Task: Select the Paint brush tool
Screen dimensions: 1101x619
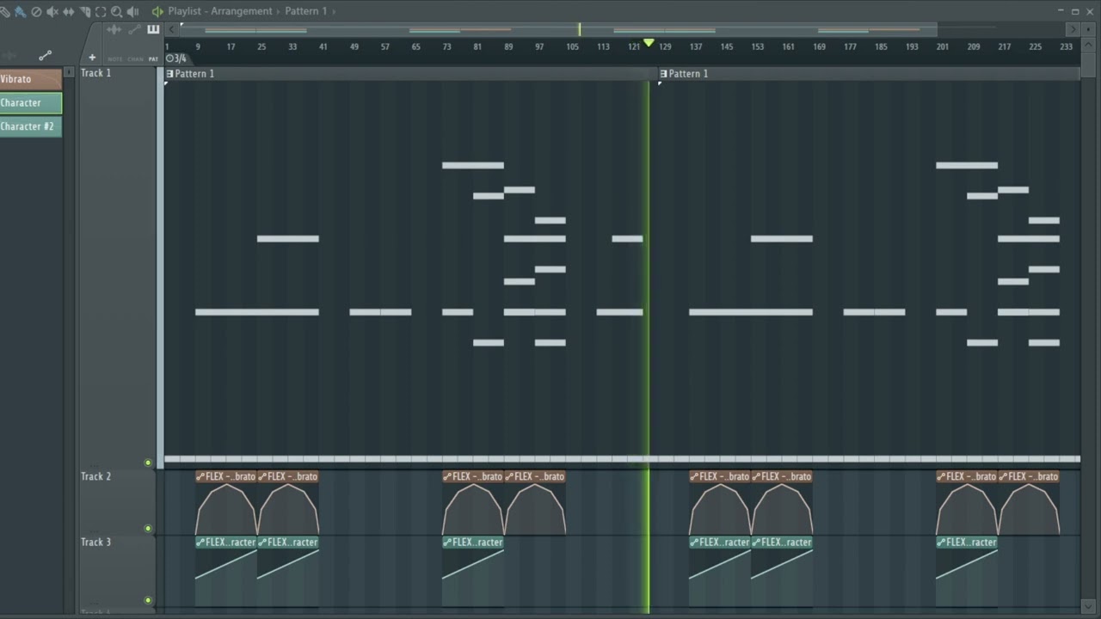Action: click(x=20, y=11)
